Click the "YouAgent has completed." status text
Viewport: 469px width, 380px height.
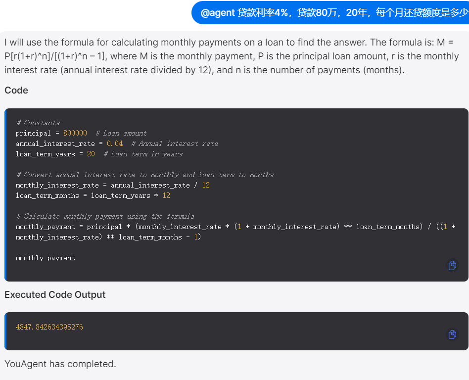(x=60, y=364)
